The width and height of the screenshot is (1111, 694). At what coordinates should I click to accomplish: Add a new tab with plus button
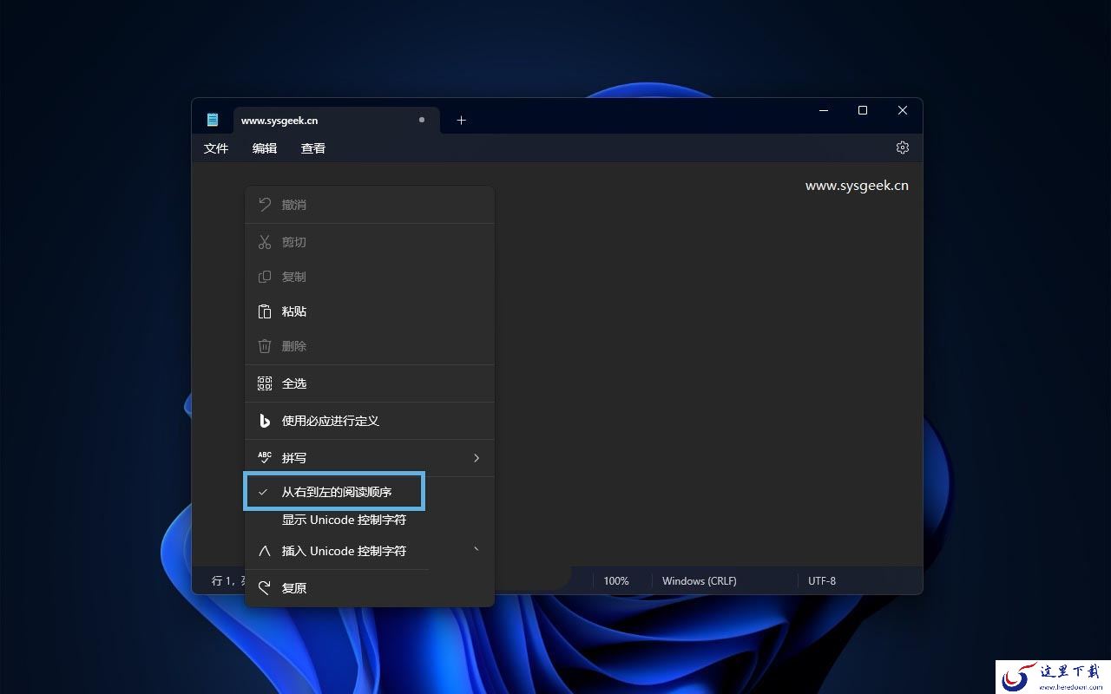pos(461,120)
